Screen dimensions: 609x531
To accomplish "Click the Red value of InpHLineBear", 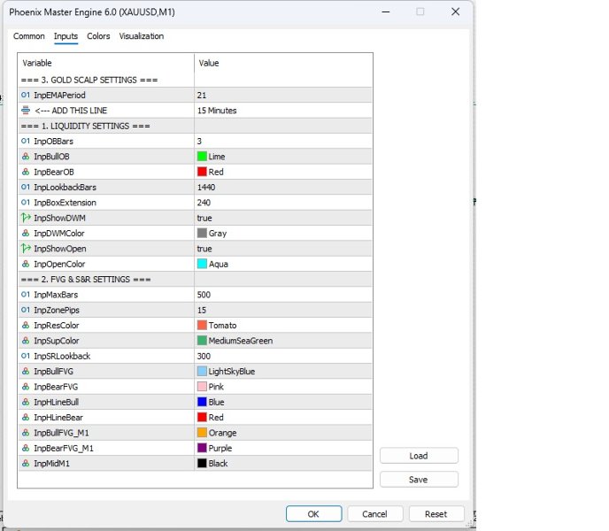I will (216, 418).
